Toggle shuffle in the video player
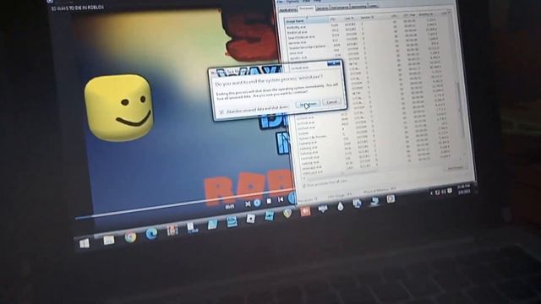This screenshot has height=304, width=541. click(248, 204)
